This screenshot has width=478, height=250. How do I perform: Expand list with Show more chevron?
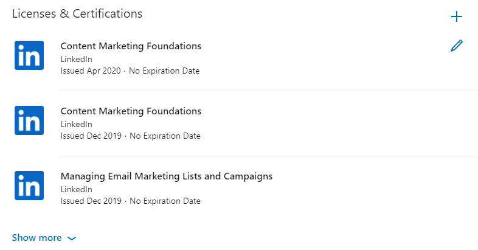(72, 238)
